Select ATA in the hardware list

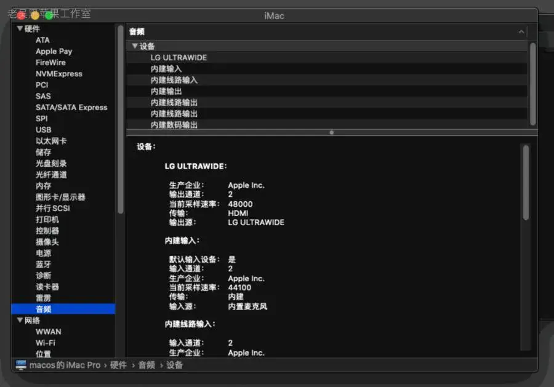(x=42, y=40)
